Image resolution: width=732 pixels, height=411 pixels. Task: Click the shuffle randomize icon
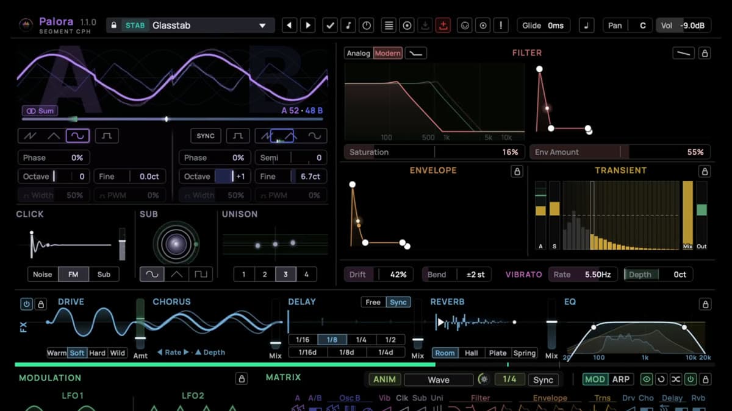click(676, 379)
